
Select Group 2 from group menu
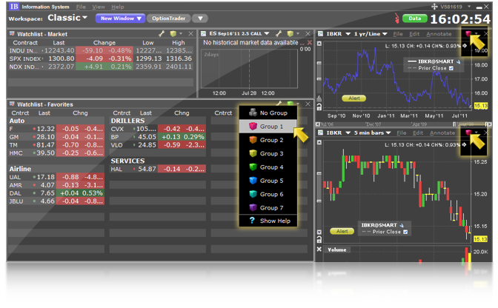pos(268,140)
